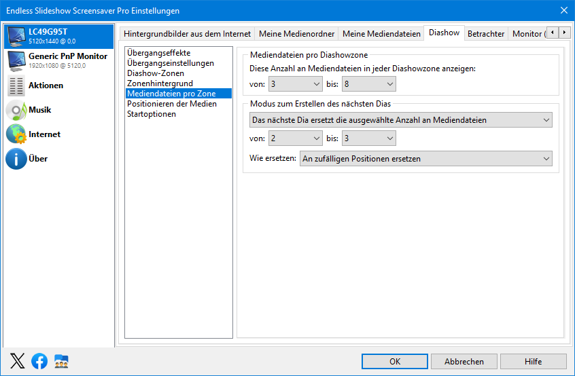
Task: Click the '1920x1080 @ 5120,0' resolution text
Action: click(57, 66)
